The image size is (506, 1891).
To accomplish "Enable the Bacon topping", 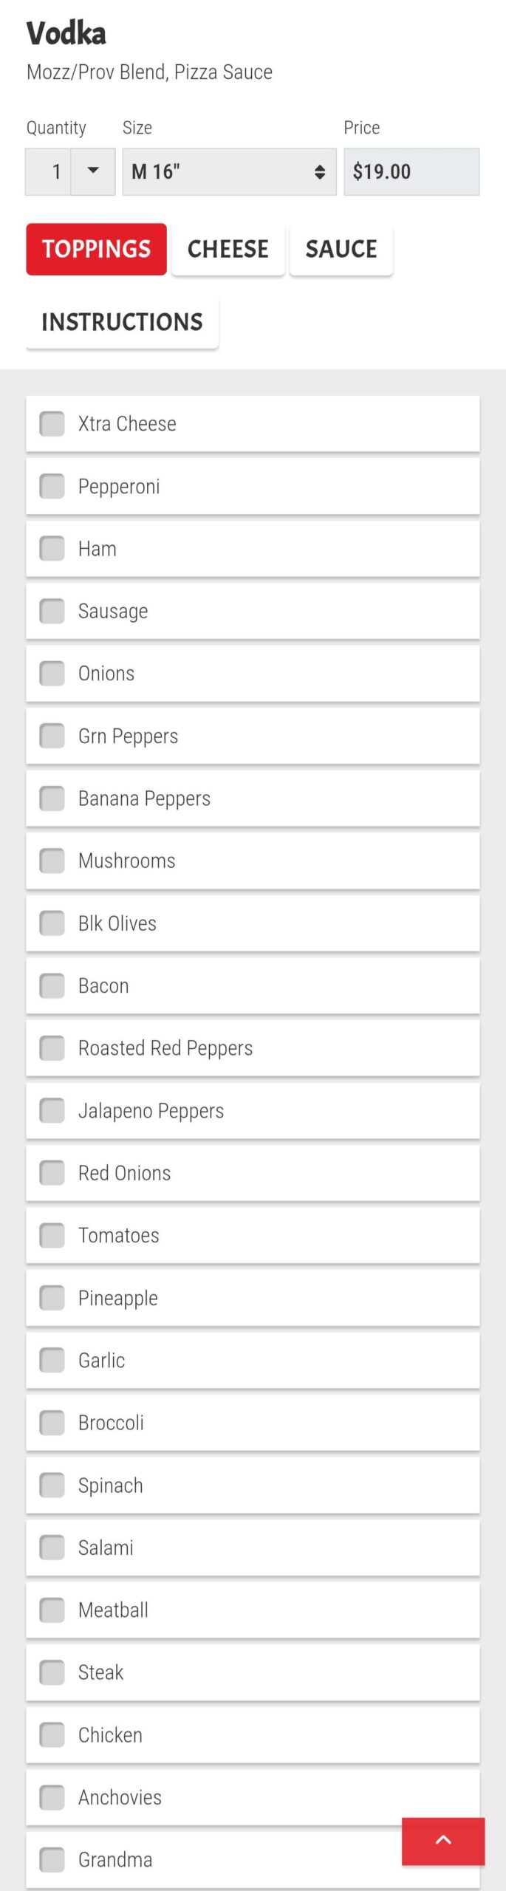I will coord(52,985).
